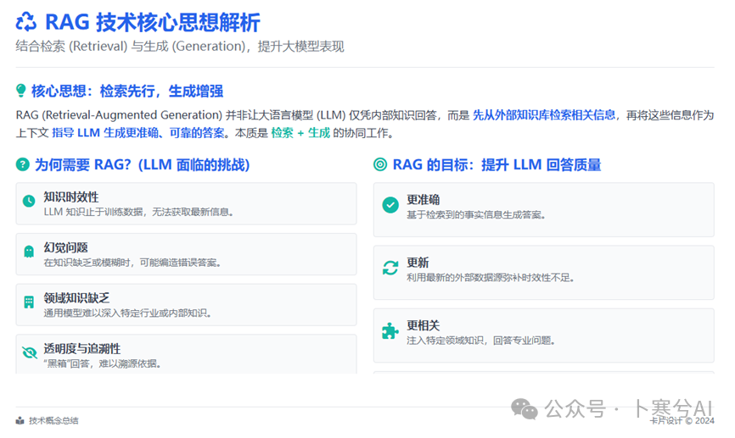Select the 更相关 card title

(x=423, y=325)
